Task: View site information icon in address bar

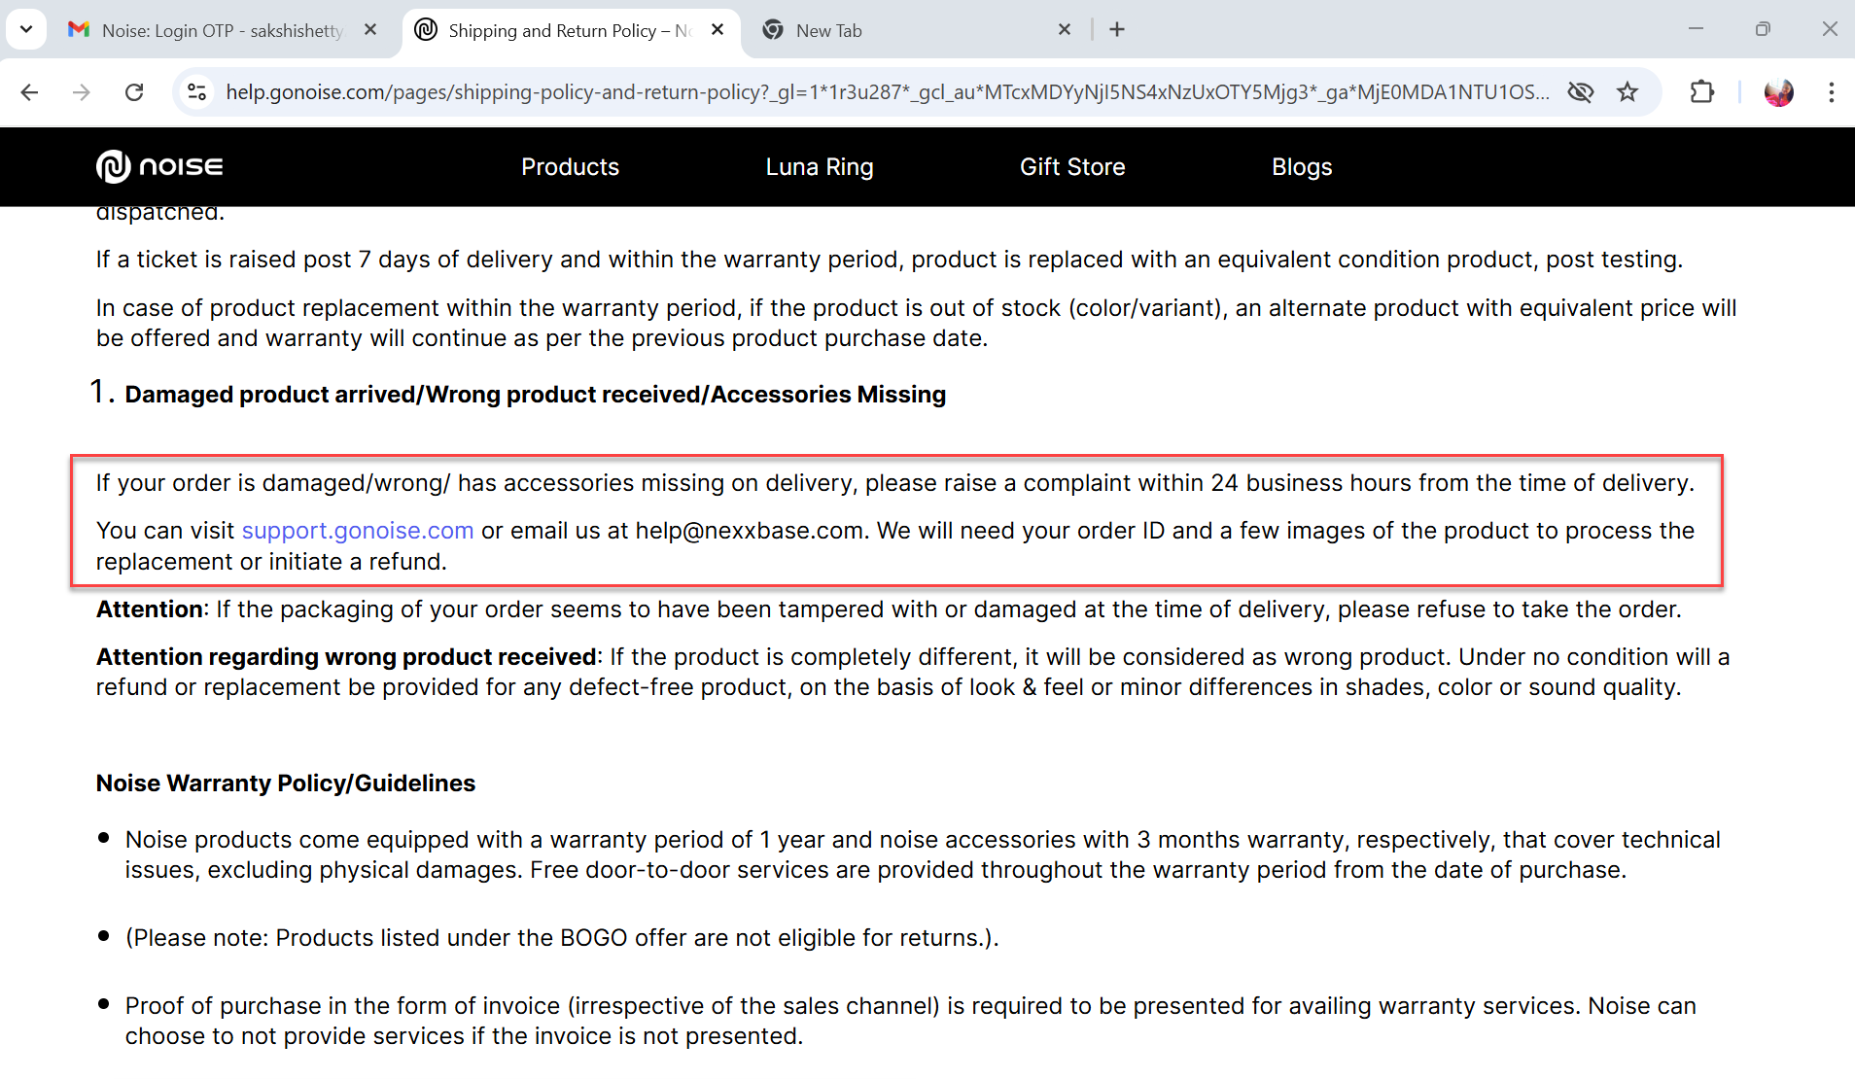Action: coord(197,92)
